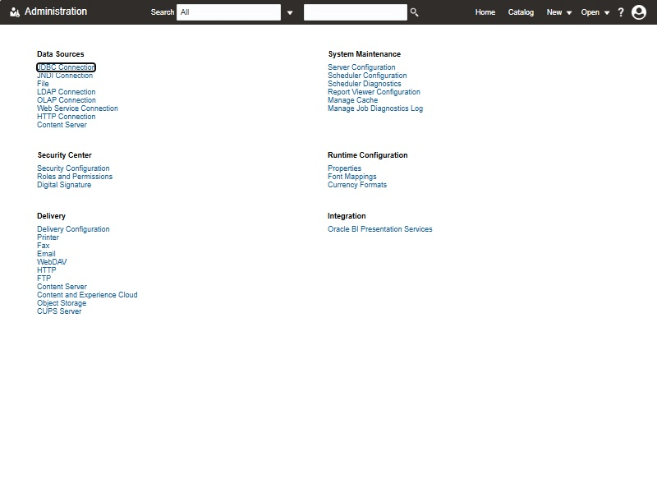Viewport: 657px width, 493px height.
Task: Open OLAP Connection link
Action: click(67, 100)
